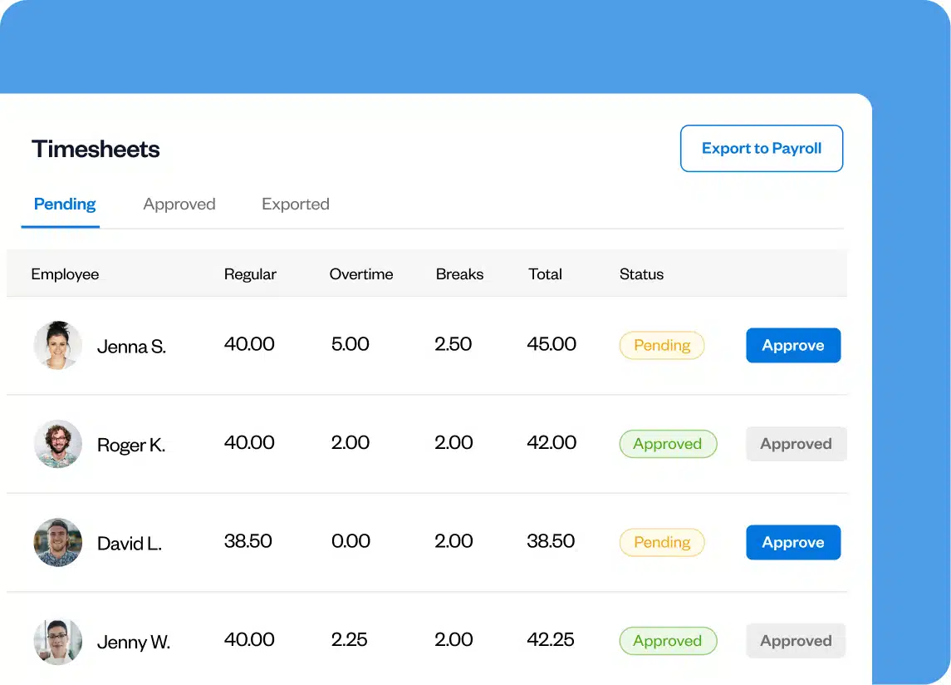Click Jenny W.'s name in the table

pyautogui.click(x=133, y=641)
